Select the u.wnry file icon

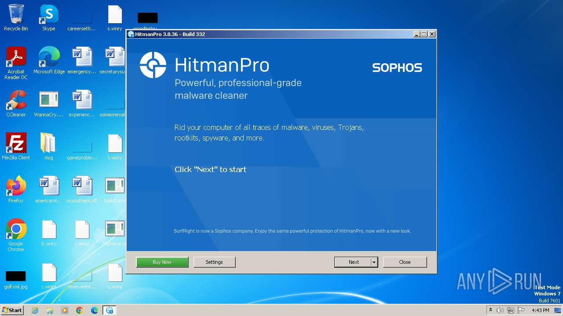[x=115, y=276]
